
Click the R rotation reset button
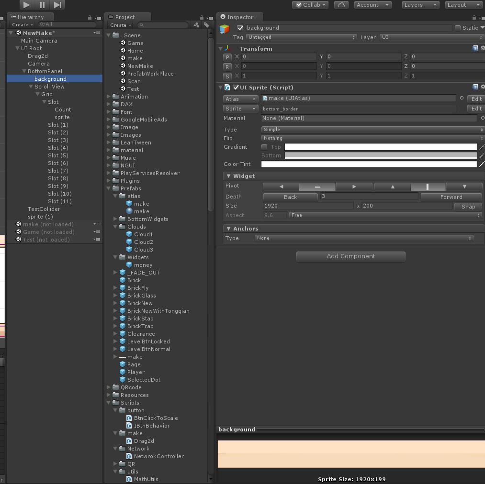tap(227, 67)
